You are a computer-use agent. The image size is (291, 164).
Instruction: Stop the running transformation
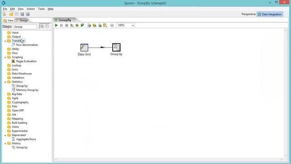[67, 26]
